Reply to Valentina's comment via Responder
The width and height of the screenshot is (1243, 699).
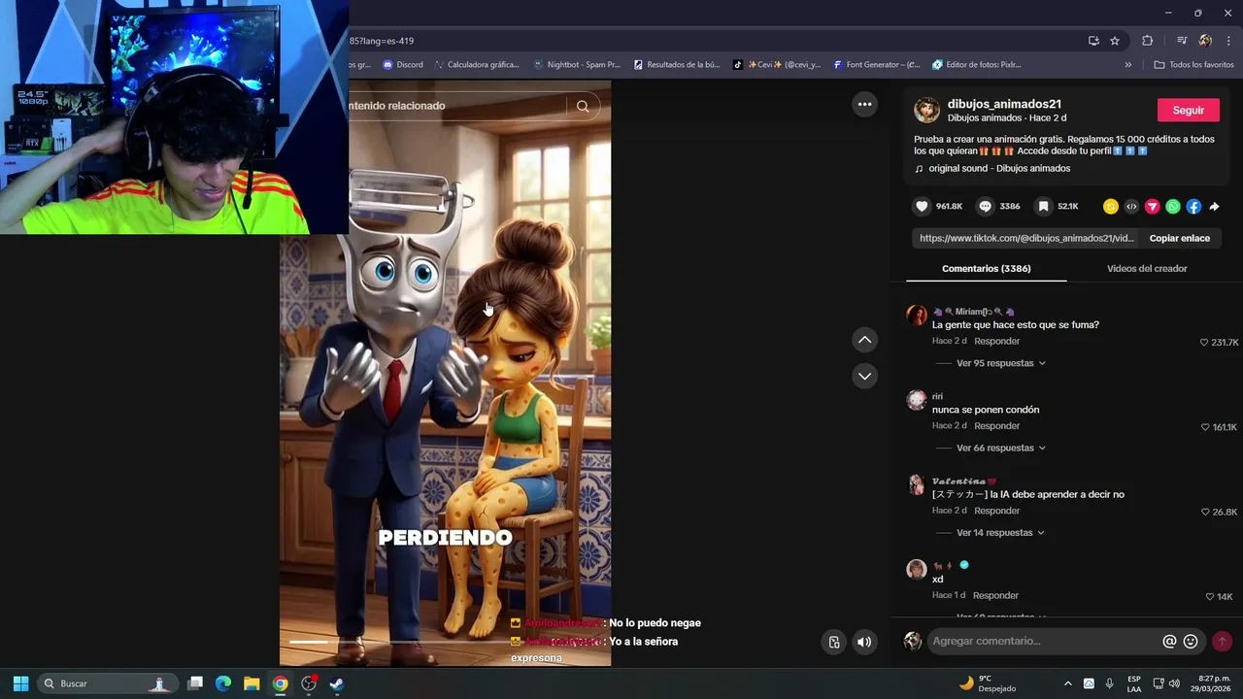[997, 511]
